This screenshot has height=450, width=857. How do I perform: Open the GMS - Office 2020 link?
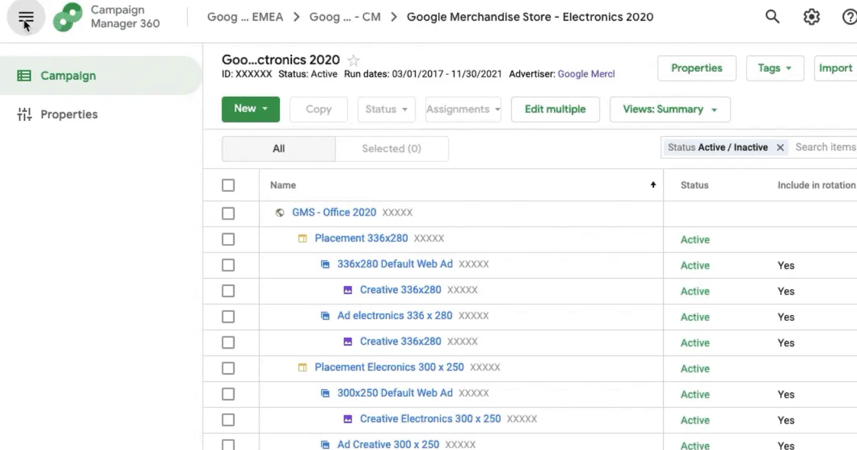[334, 212]
